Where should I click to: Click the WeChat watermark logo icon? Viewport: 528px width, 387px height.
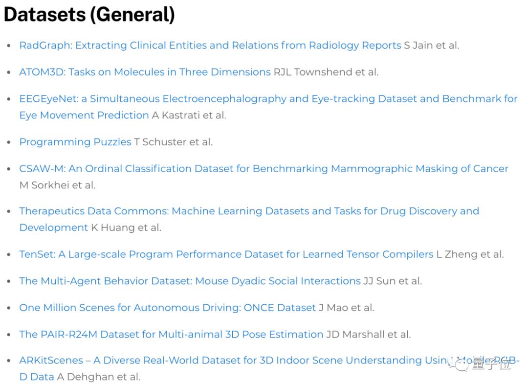460,364
